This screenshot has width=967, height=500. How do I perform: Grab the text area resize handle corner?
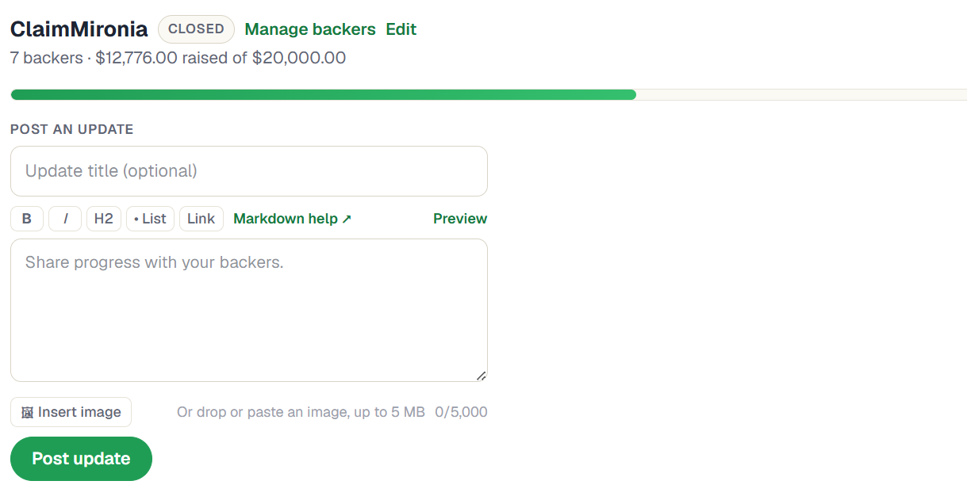coord(481,376)
